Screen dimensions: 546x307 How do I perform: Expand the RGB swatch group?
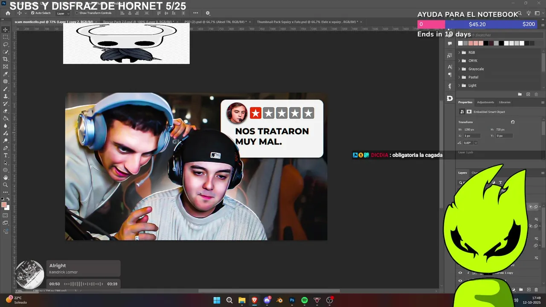(x=459, y=52)
